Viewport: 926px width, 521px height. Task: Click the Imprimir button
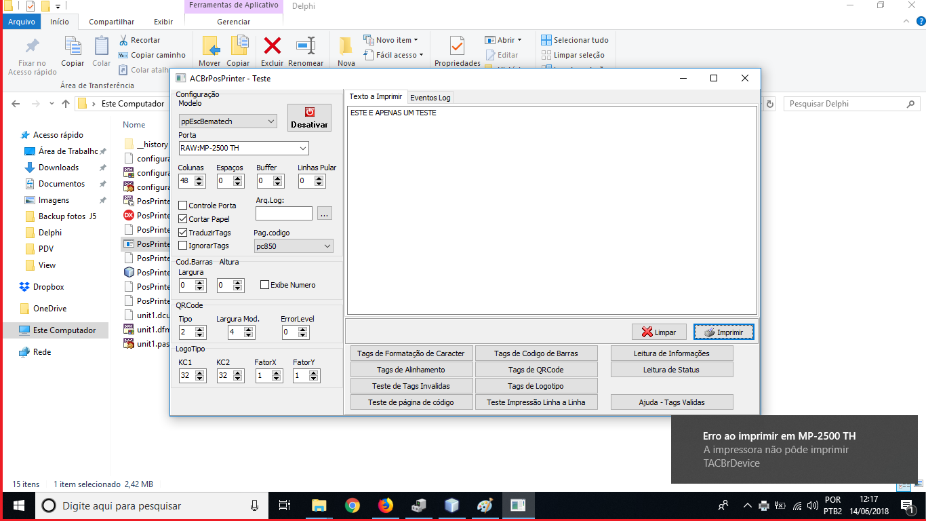(x=723, y=332)
